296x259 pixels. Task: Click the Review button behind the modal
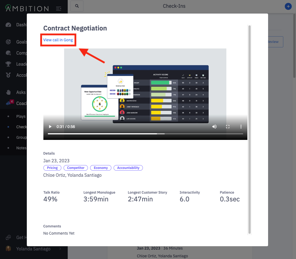pos(275,42)
